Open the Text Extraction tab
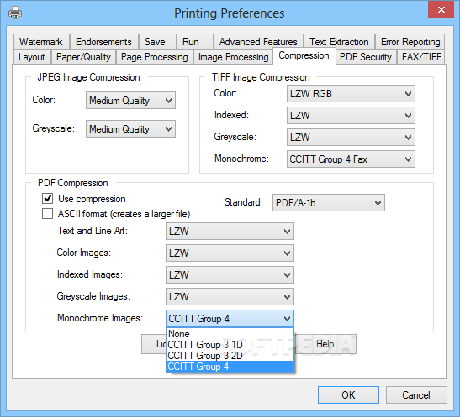This screenshot has height=417, width=460. [339, 42]
